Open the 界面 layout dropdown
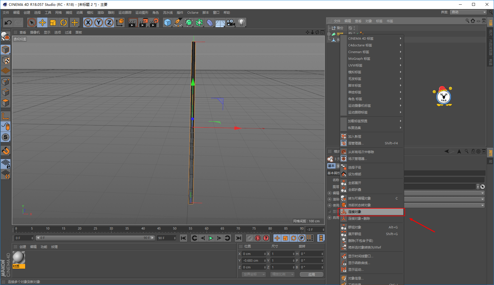 [x=469, y=12]
